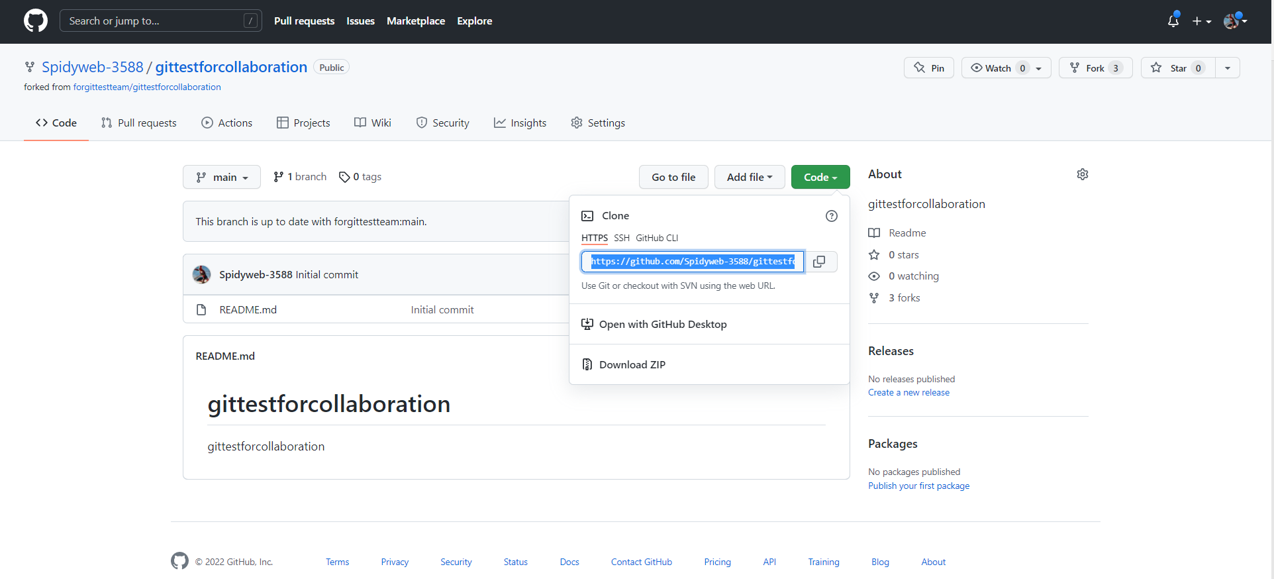The width and height of the screenshot is (1274, 579).
Task: Click Create a new release
Action: click(908, 393)
